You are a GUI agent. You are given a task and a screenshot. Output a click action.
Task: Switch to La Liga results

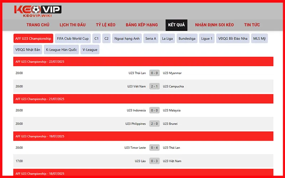[x=167, y=38]
